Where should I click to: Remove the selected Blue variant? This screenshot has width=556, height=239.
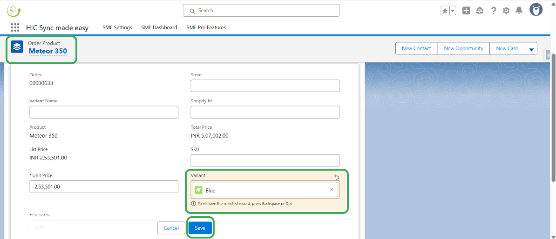pyautogui.click(x=331, y=190)
